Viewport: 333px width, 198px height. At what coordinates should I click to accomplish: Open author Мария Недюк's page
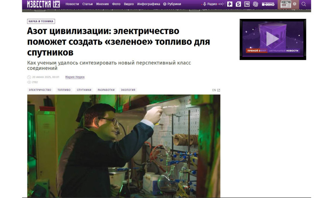click(75, 77)
